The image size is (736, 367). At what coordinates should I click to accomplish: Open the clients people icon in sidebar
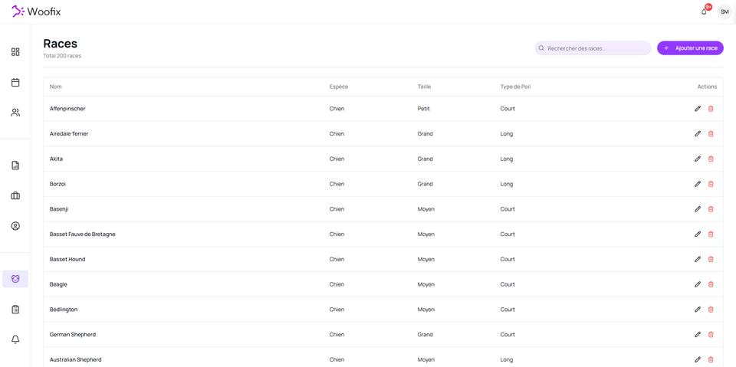click(x=15, y=113)
